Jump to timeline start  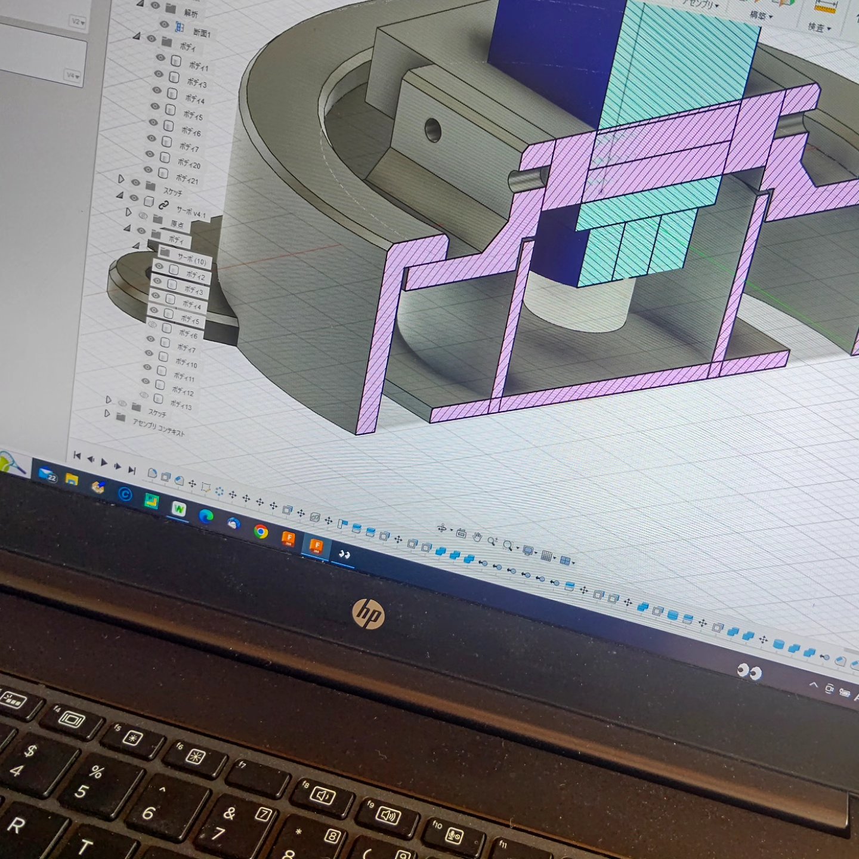[x=77, y=456]
